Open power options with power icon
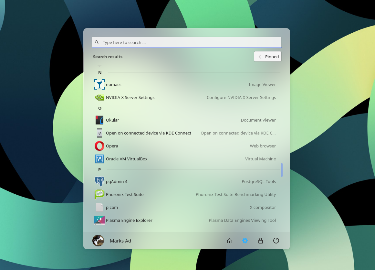375x270 pixels. pyautogui.click(x=276, y=241)
